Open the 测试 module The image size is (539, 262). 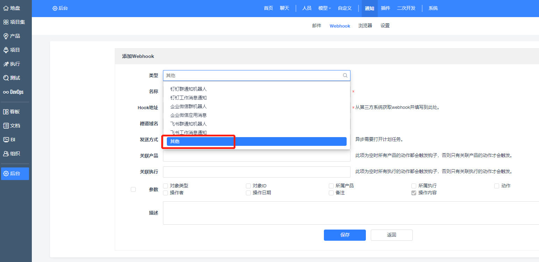12,77
